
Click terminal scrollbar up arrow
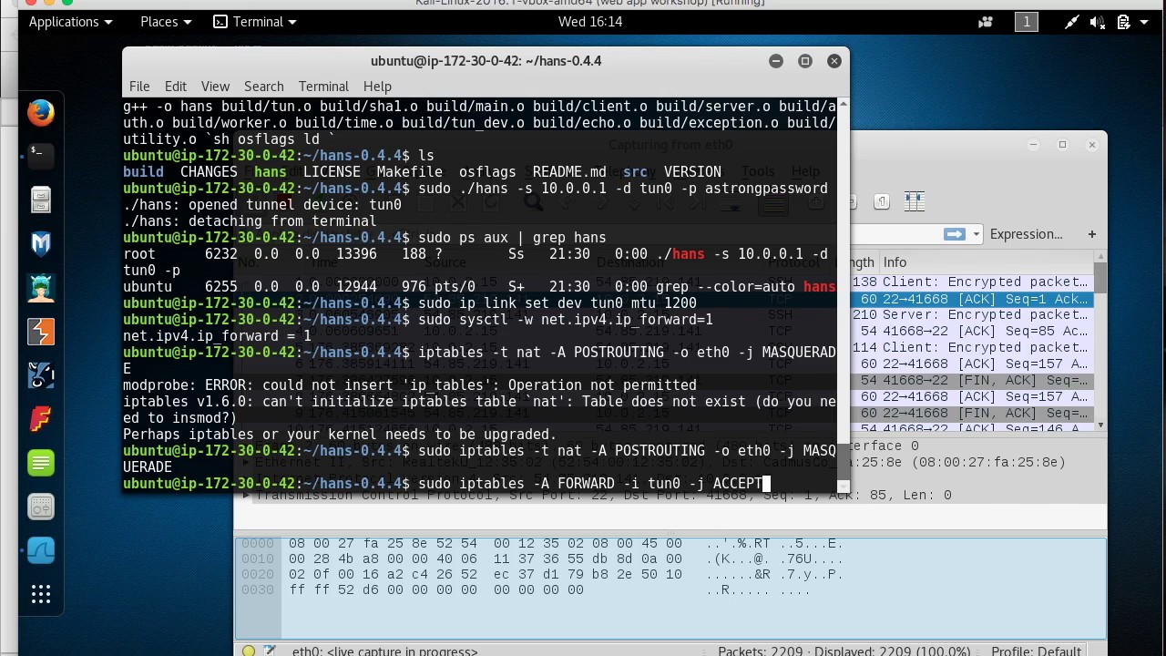click(x=843, y=103)
